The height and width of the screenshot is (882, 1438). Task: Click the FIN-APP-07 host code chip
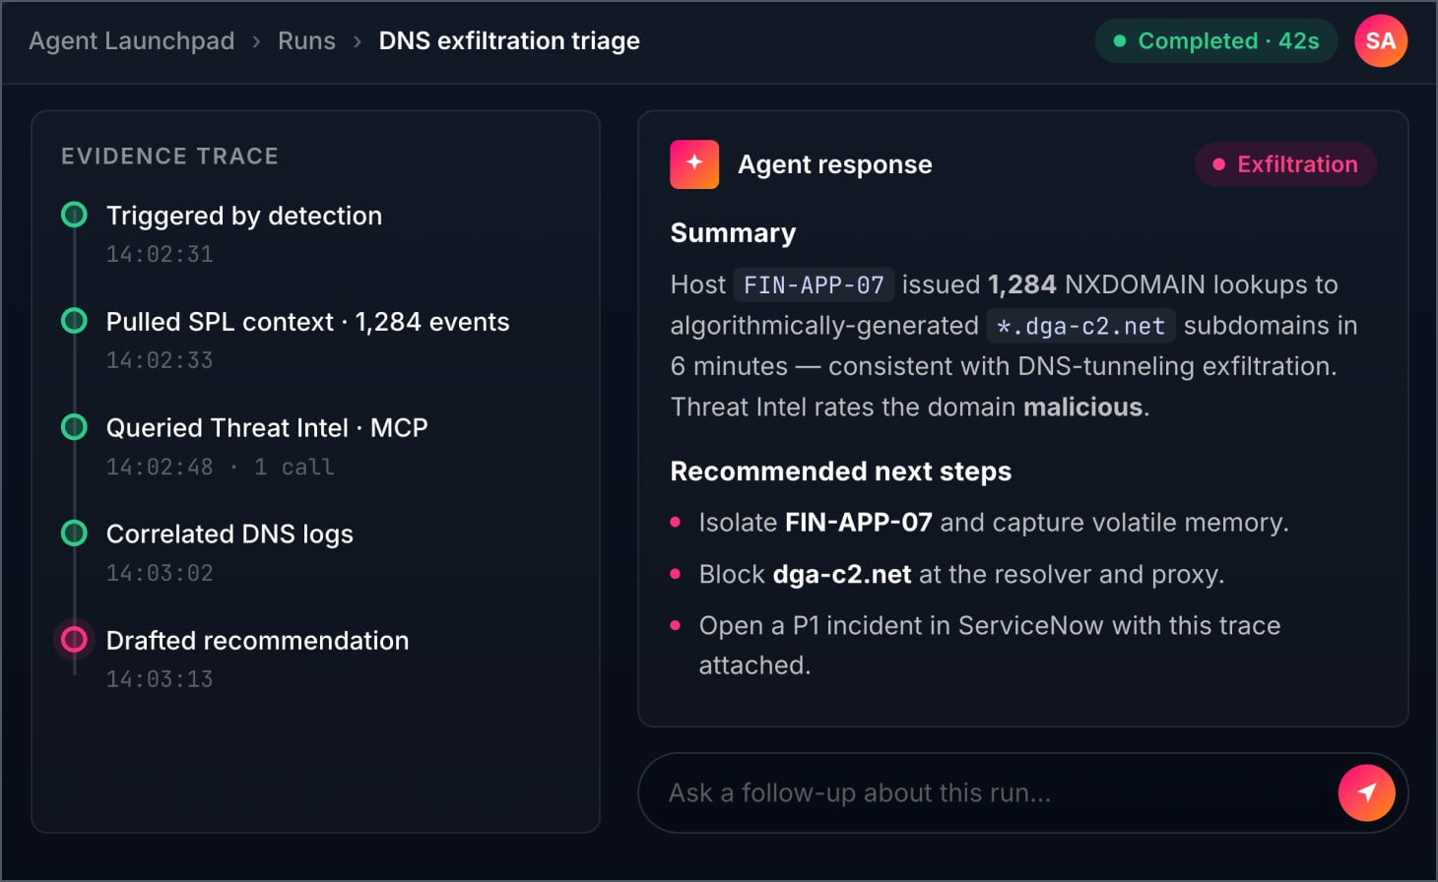click(x=814, y=284)
